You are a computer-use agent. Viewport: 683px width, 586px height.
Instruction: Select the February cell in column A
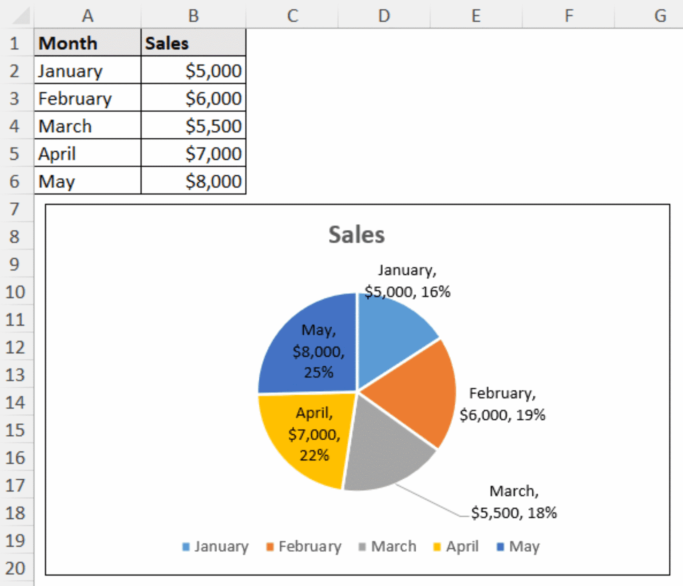[x=88, y=98]
